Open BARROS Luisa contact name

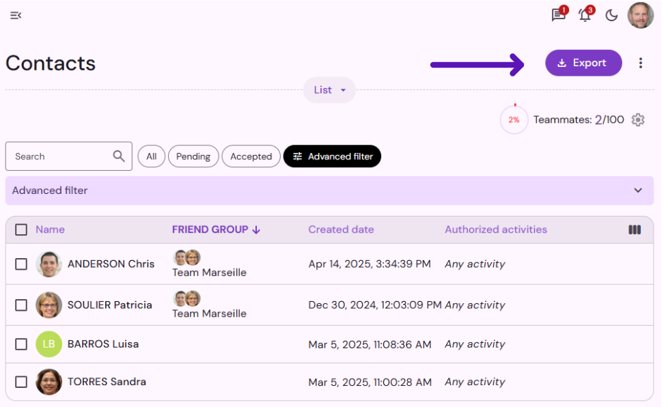click(103, 344)
